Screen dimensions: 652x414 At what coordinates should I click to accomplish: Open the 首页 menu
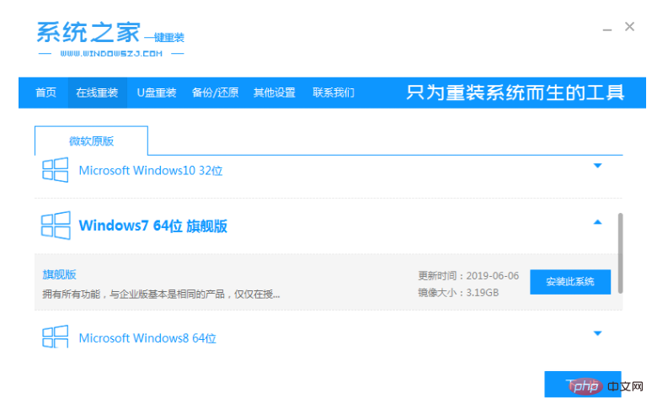tap(45, 93)
